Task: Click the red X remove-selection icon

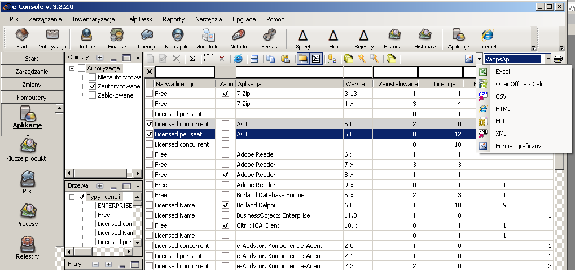Action: [222, 59]
